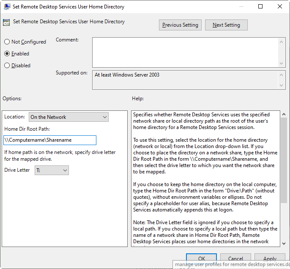
Task: Click the Comment box scroll up arrow
Action: (282, 41)
